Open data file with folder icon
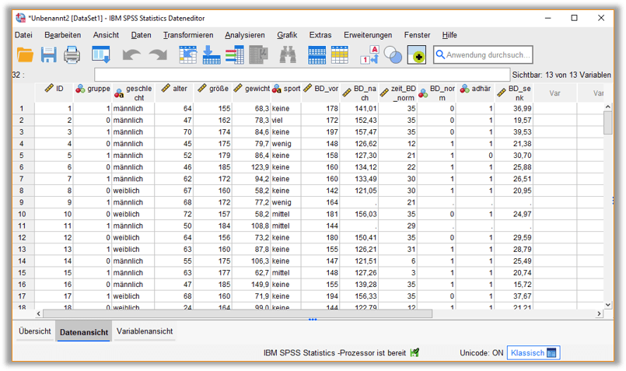The height and width of the screenshot is (371, 626). click(25, 54)
